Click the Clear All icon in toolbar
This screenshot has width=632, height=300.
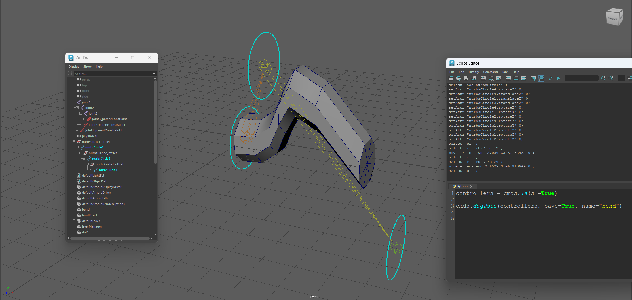[x=499, y=78]
